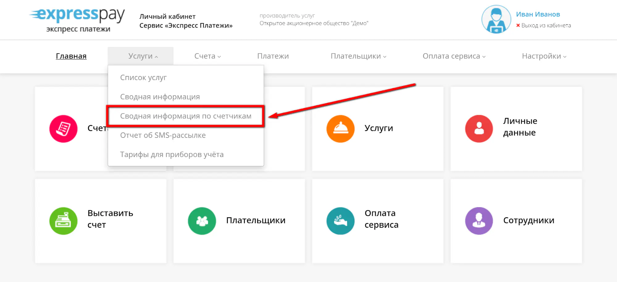Screen dimensions: 617x282
Task: Open Сотрудники via the purple employee icon
Action: coord(478,220)
